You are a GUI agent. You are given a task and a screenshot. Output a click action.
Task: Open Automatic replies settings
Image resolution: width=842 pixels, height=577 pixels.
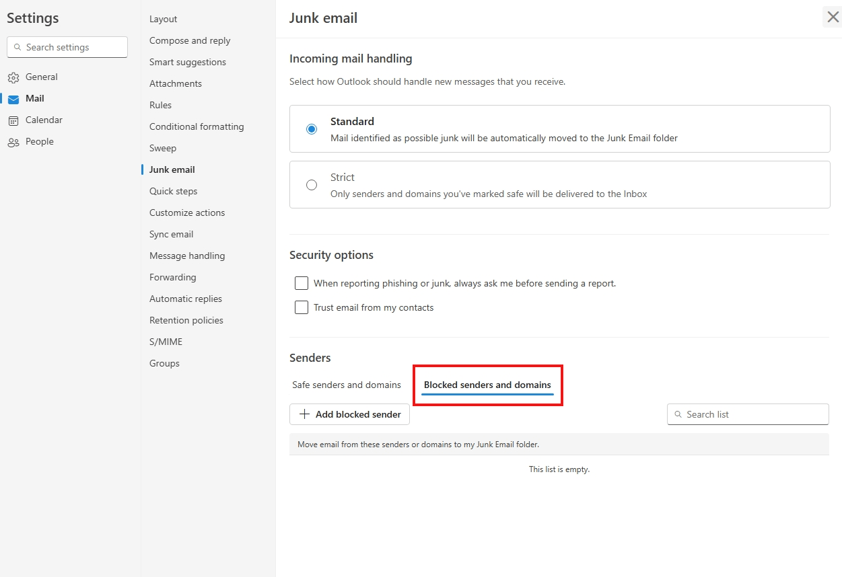coord(186,299)
